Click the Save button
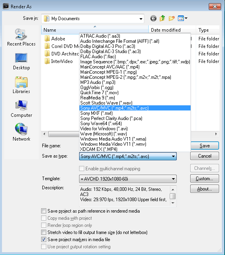 (x=205, y=146)
